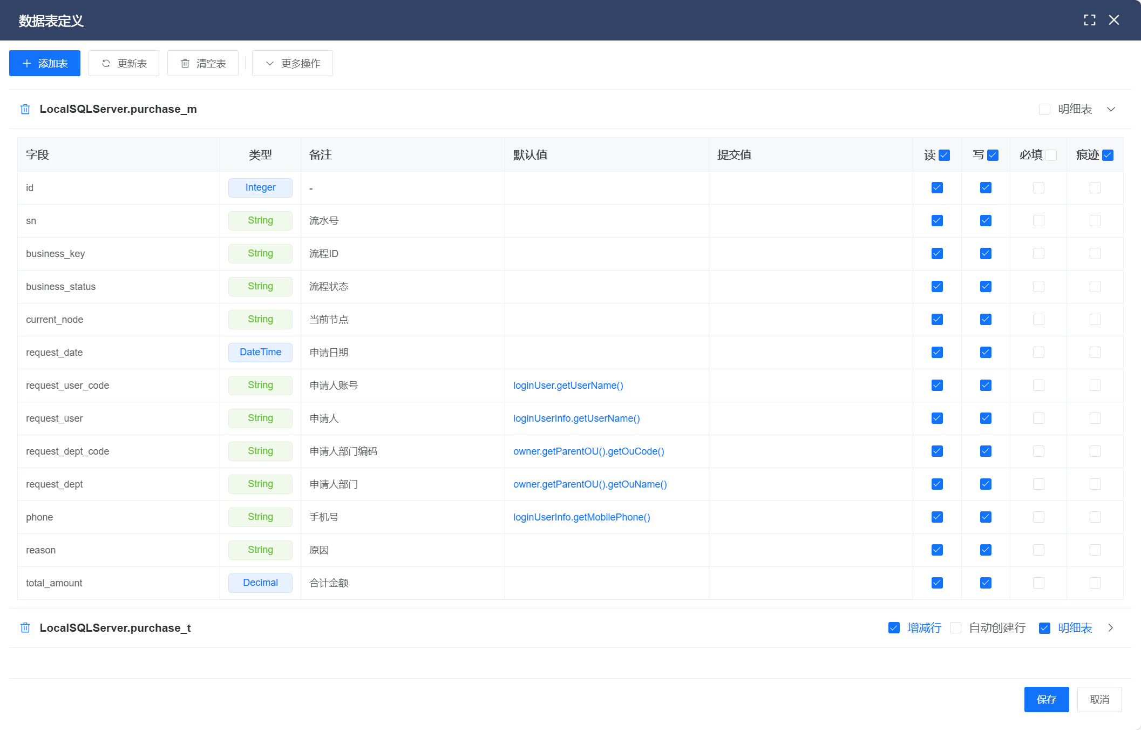Click the 取消 button

pos(1099,700)
